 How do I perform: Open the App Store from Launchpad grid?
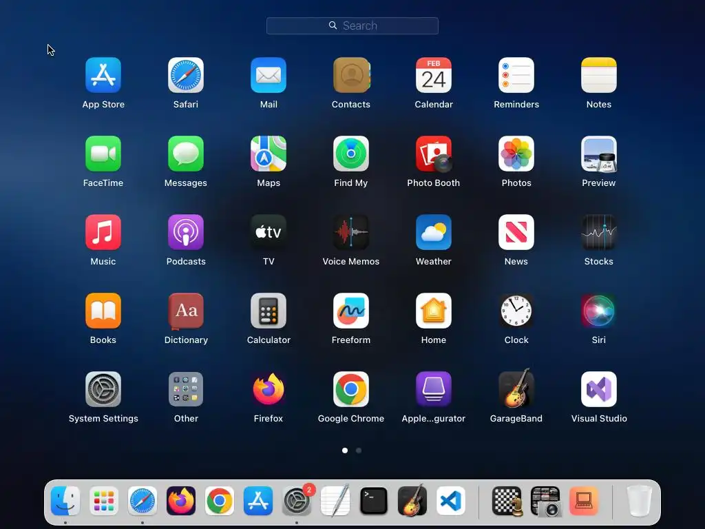[103, 75]
